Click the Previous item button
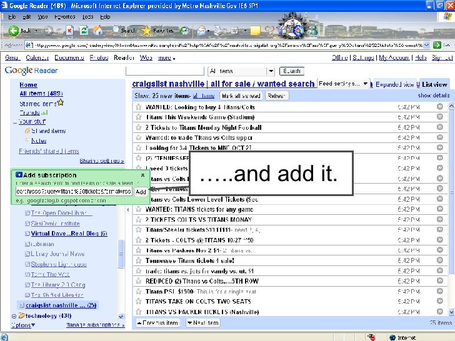This screenshot has height=341, width=455. click(x=157, y=323)
